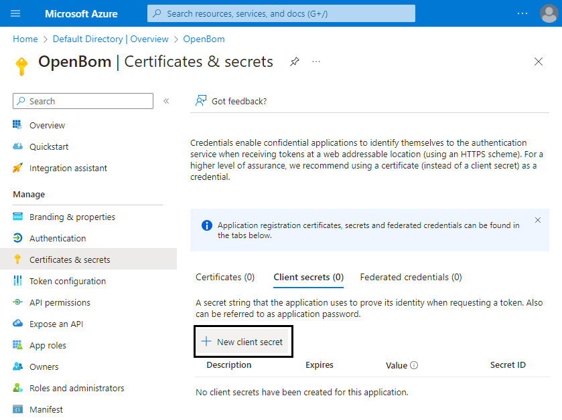Click the Branding & properties icon
The image size is (562, 420).
(x=17, y=217)
